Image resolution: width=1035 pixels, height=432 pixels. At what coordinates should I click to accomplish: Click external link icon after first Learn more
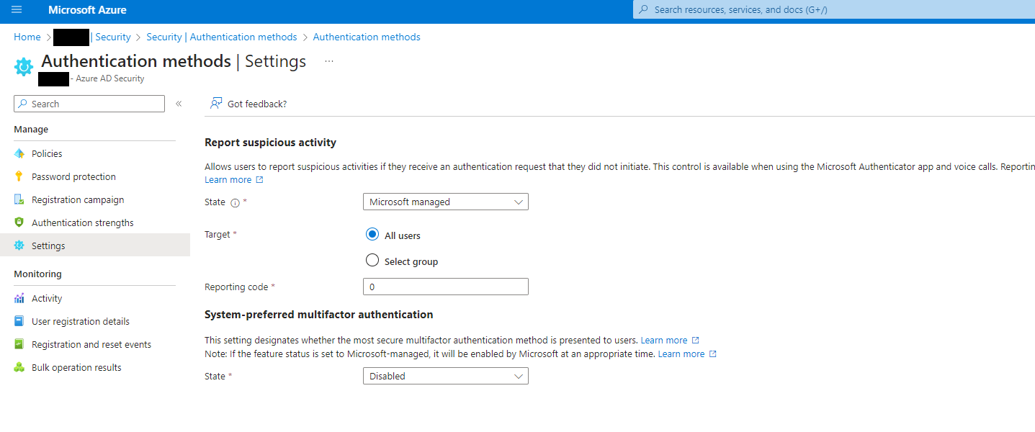click(x=260, y=180)
